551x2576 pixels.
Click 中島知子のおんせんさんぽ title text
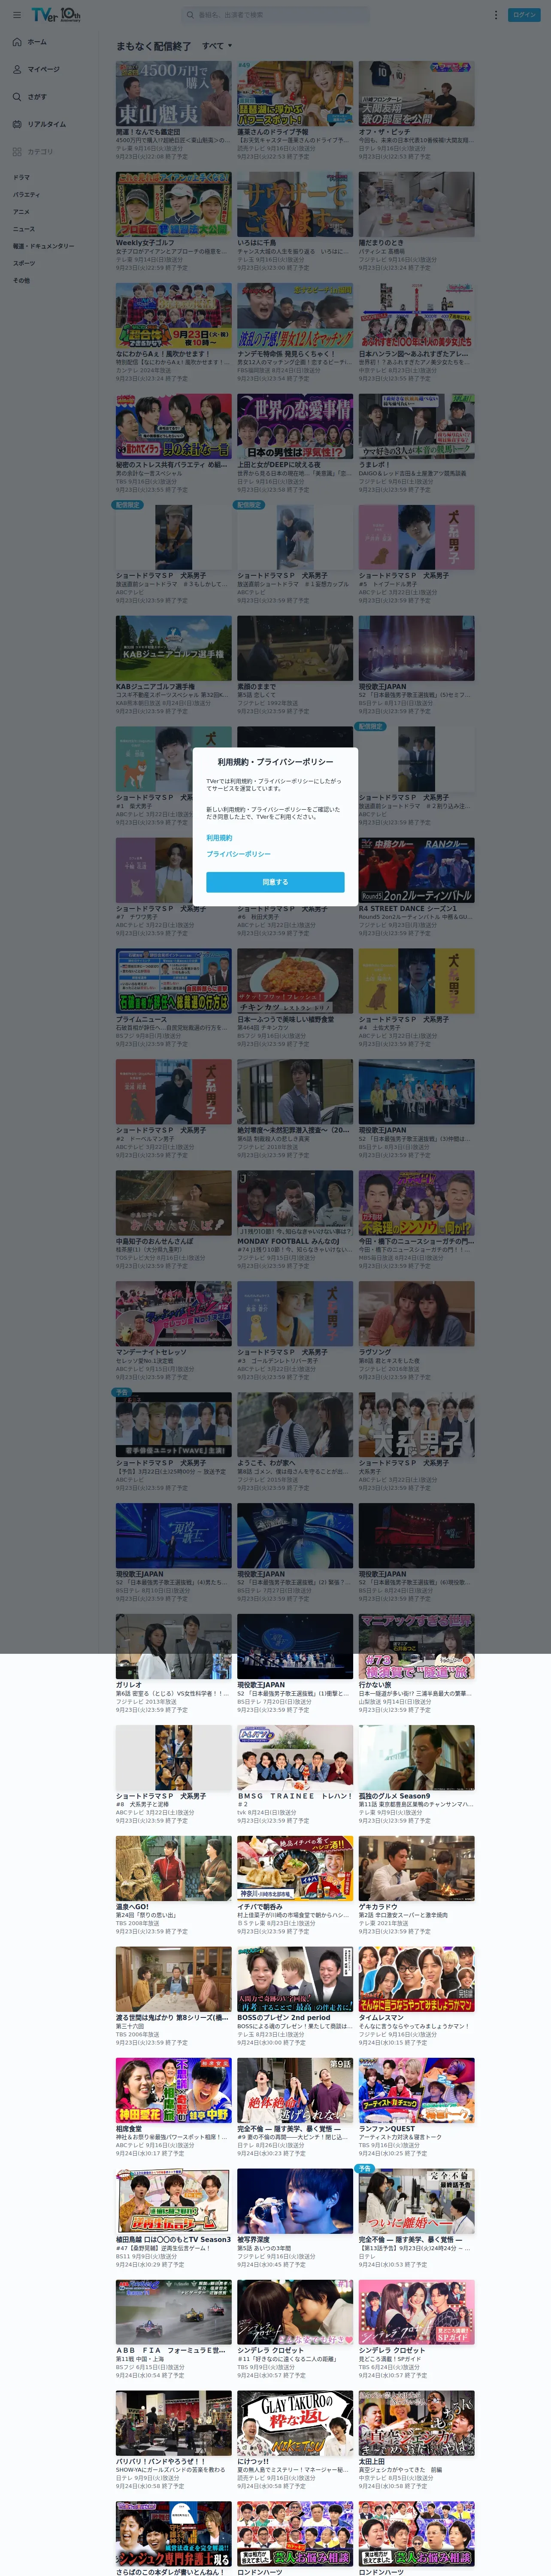point(155,1241)
